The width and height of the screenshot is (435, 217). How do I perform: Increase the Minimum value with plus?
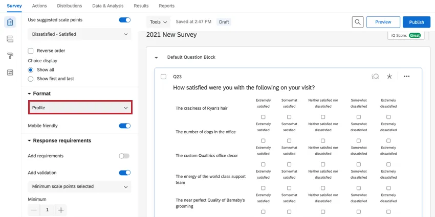pos(60,210)
